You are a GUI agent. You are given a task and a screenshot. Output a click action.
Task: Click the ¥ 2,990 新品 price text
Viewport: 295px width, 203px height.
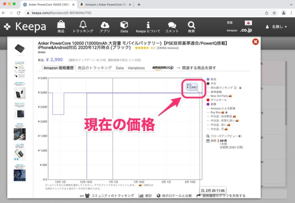click(x=54, y=60)
